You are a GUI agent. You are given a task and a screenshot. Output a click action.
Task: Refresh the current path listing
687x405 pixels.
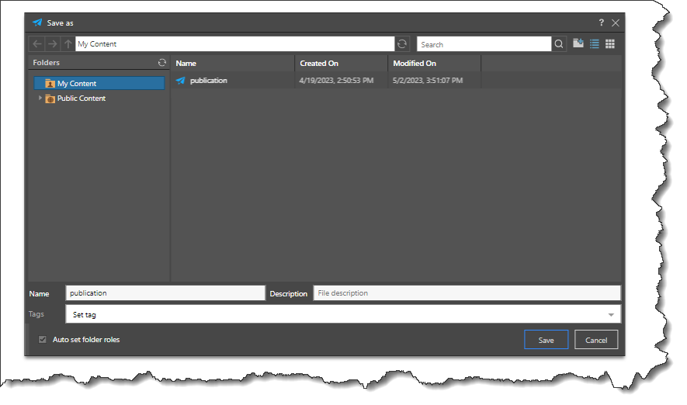point(402,44)
